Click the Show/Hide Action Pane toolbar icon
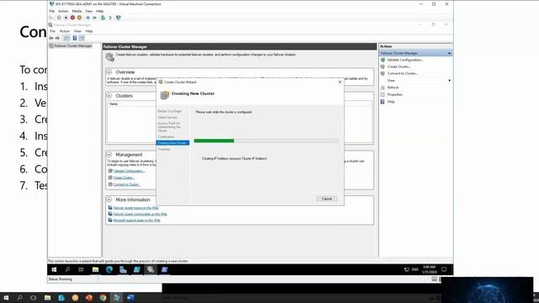The height and width of the screenshot is (303, 539). pyautogui.click(x=82, y=38)
